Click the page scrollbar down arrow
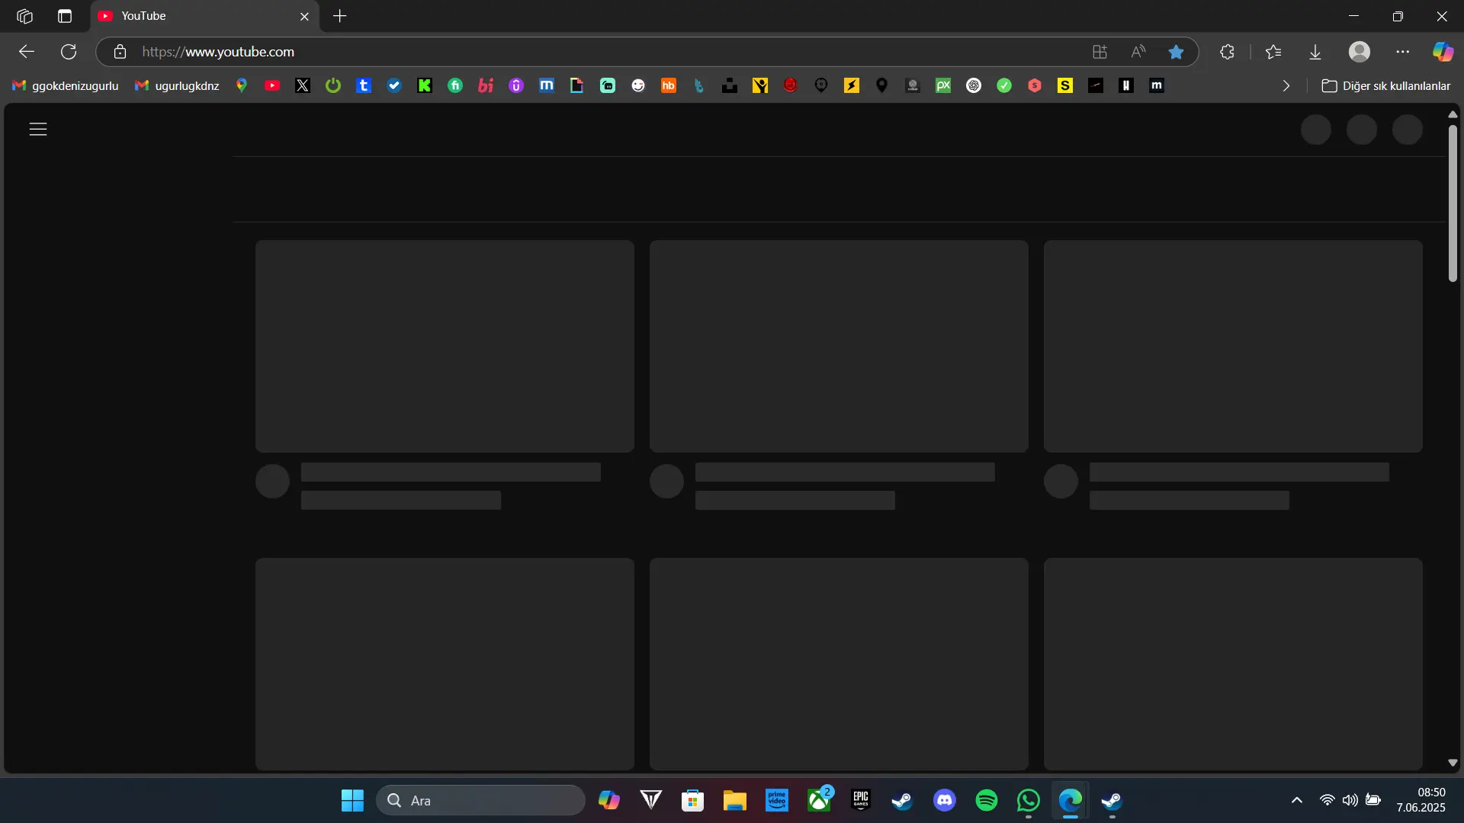The height and width of the screenshot is (823, 1464). coord(1453,763)
